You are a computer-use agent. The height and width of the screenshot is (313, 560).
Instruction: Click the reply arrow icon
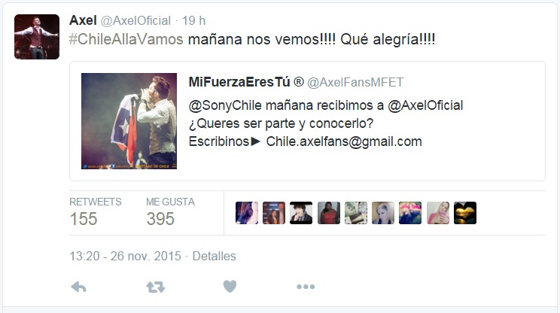[x=78, y=287]
